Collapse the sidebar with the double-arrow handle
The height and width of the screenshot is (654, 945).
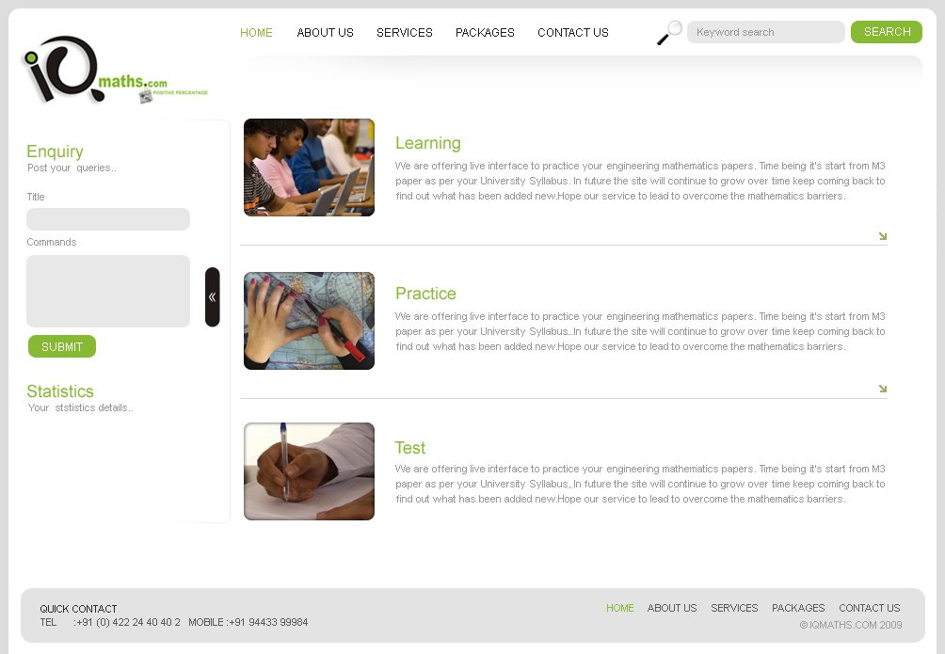pos(212,297)
